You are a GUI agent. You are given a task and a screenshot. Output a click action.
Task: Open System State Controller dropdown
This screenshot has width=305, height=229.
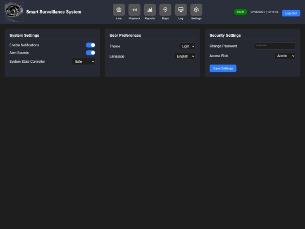(x=84, y=62)
